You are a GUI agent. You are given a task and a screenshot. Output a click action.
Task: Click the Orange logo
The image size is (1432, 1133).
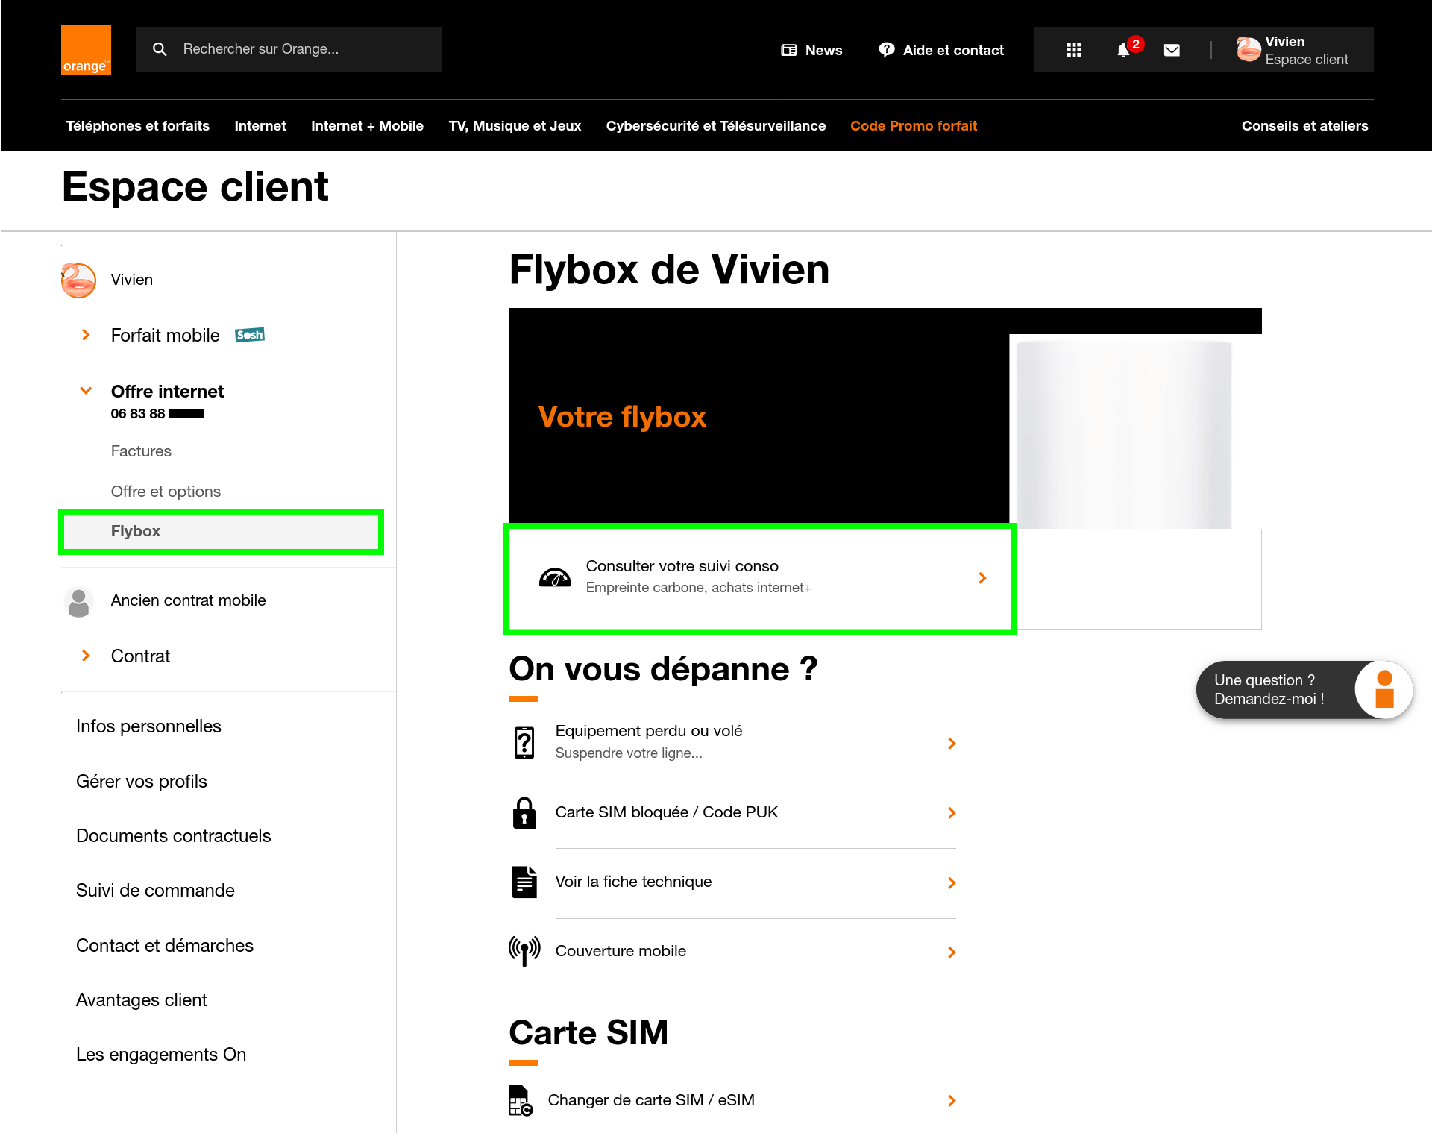86,49
